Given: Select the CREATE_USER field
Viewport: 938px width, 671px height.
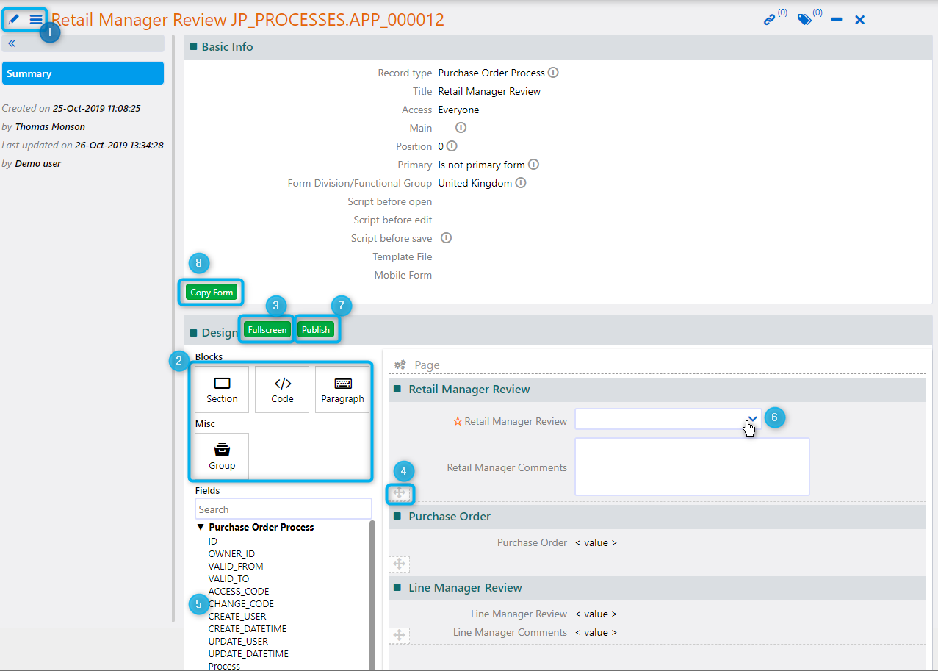Looking at the screenshot, I should coord(237,616).
